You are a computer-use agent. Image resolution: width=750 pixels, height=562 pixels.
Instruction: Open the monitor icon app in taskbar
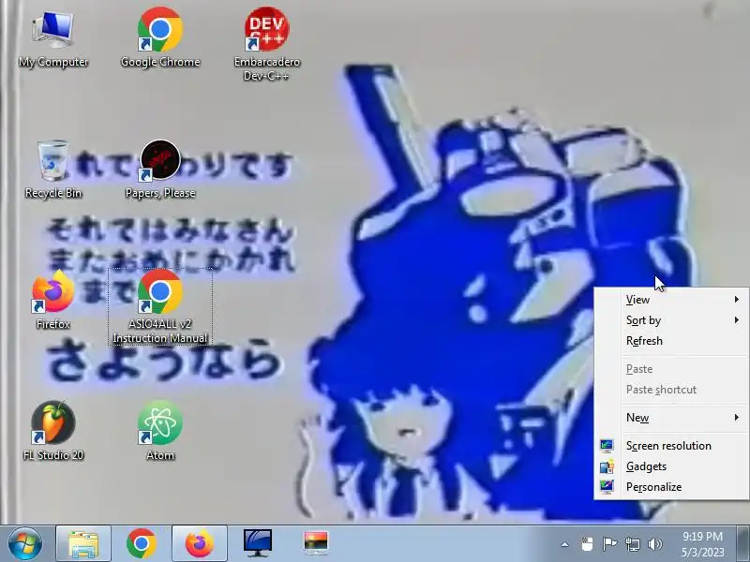pos(257,543)
